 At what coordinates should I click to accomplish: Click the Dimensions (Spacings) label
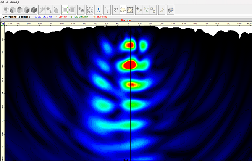tap(16, 17)
